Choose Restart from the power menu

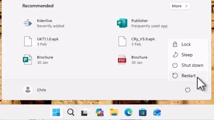(x=188, y=76)
